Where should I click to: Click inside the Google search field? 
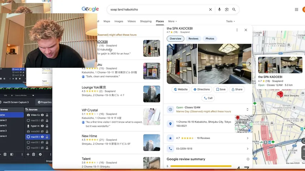[x=158, y=10]
